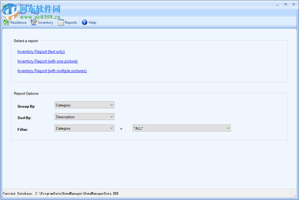Open the View menu
This screenshot has width=299, height=200.
click(x=21, y=13)
